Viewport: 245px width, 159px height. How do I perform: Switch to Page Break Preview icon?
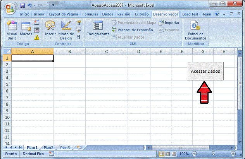pos(174,154)
